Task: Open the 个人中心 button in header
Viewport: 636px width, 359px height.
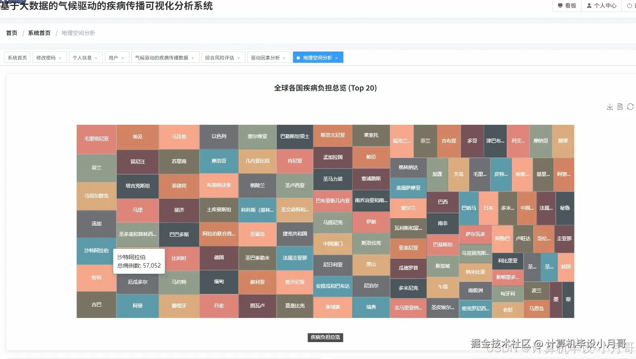Action: coord(602,6)
